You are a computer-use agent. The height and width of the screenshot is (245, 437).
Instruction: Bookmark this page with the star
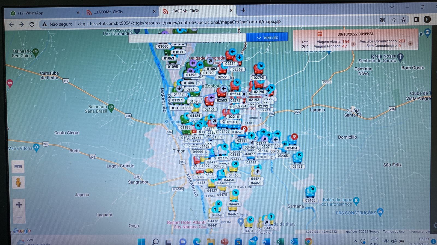click(403, 20)
